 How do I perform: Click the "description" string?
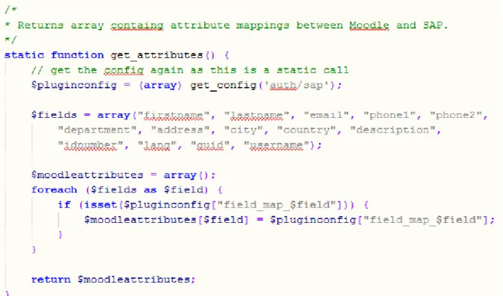point(393,130)
